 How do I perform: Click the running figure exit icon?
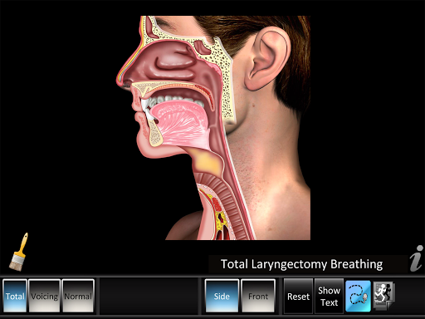click(x=384, y=295)
